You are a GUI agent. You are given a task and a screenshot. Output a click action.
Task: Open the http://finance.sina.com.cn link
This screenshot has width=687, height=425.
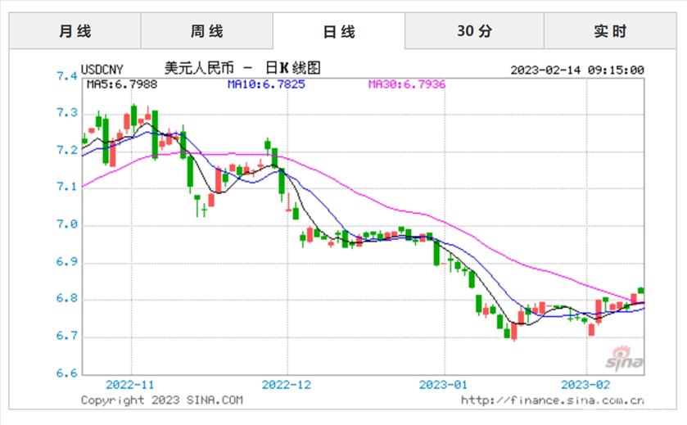(x=553, y=400)
